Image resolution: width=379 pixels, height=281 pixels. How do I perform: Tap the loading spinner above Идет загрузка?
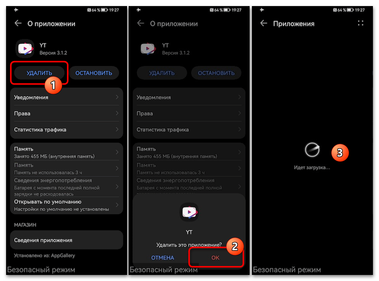point(312,149)
